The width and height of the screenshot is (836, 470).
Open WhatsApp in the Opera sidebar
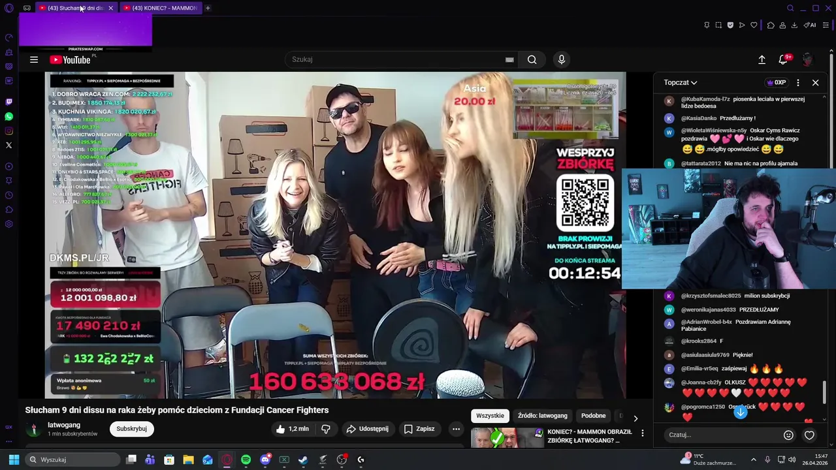click(8, 116)
